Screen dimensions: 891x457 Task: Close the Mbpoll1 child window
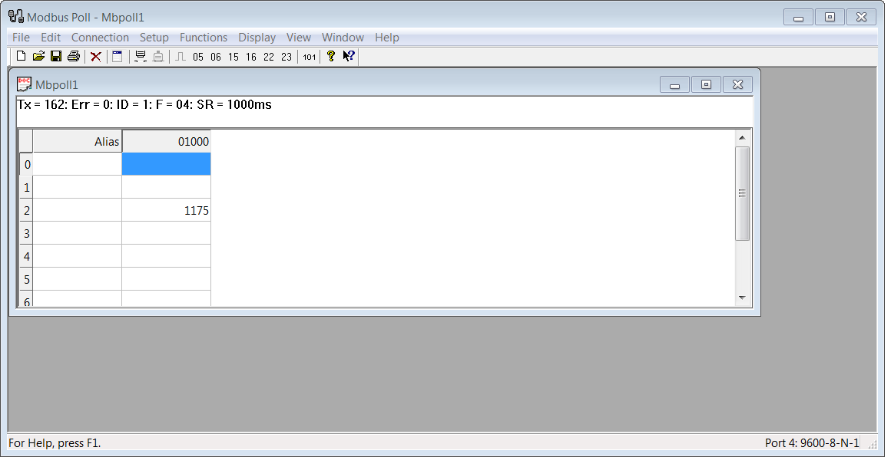[x=737, y=84]
